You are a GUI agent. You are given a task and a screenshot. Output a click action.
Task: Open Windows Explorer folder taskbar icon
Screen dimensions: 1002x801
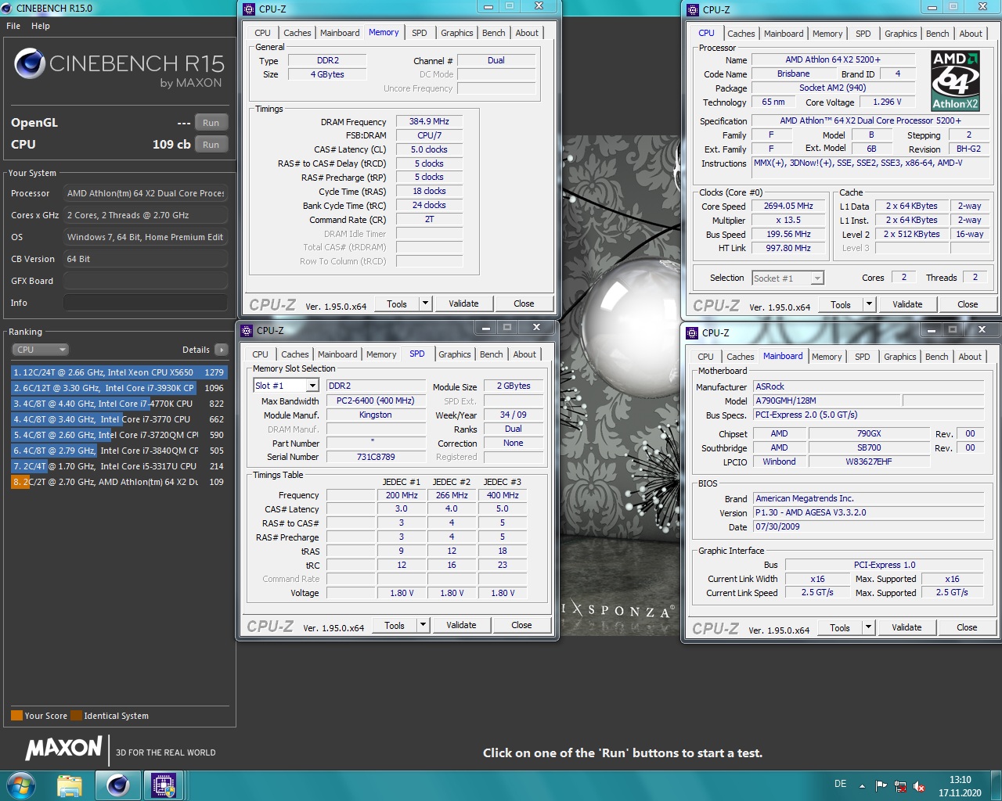pos(70,785)
